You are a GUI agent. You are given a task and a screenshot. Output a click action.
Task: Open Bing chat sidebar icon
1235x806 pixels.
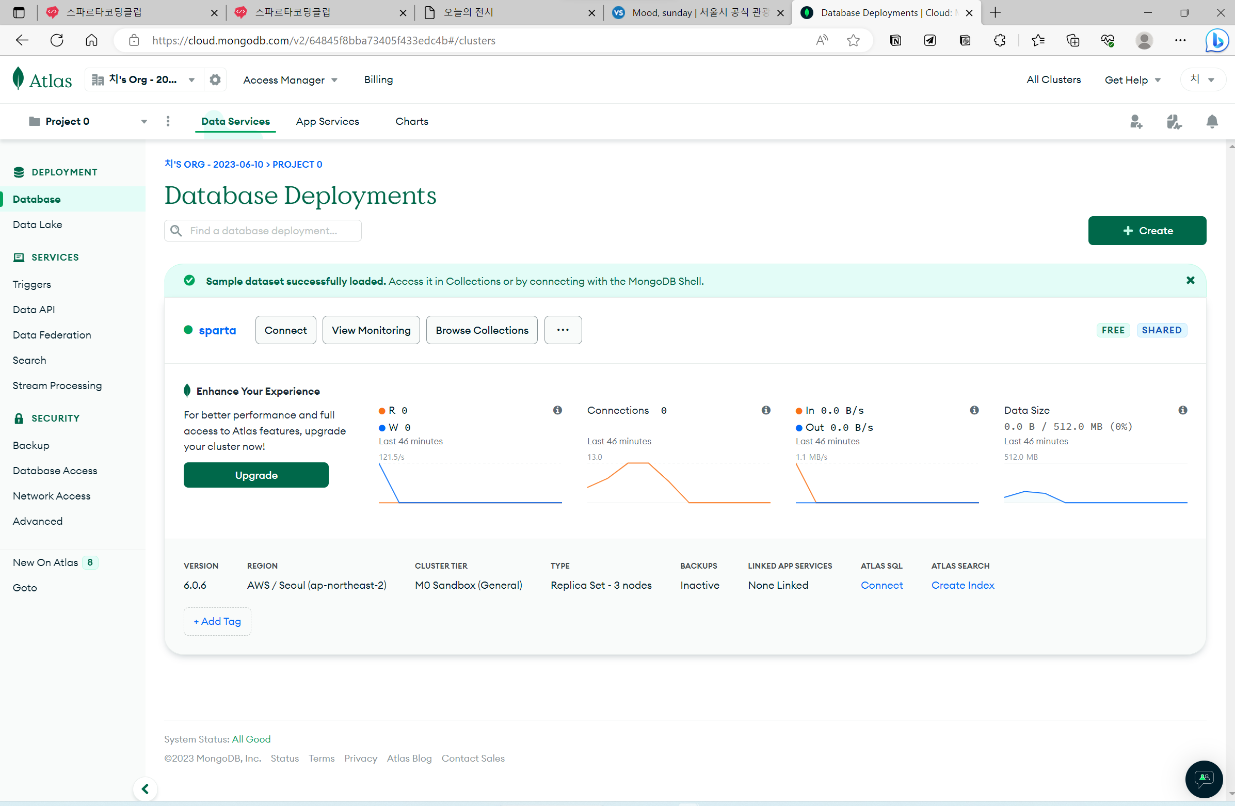click(1217, 40)
